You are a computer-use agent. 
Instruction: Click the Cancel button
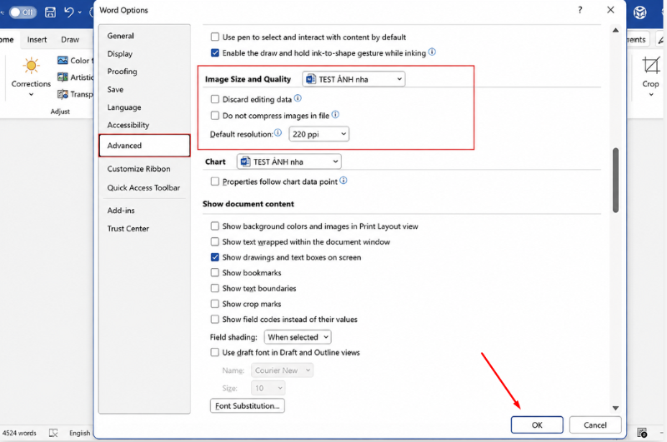[595, 425]
